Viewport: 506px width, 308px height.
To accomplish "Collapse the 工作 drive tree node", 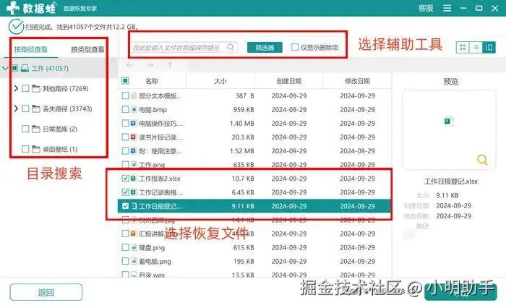I will [5, 68].
